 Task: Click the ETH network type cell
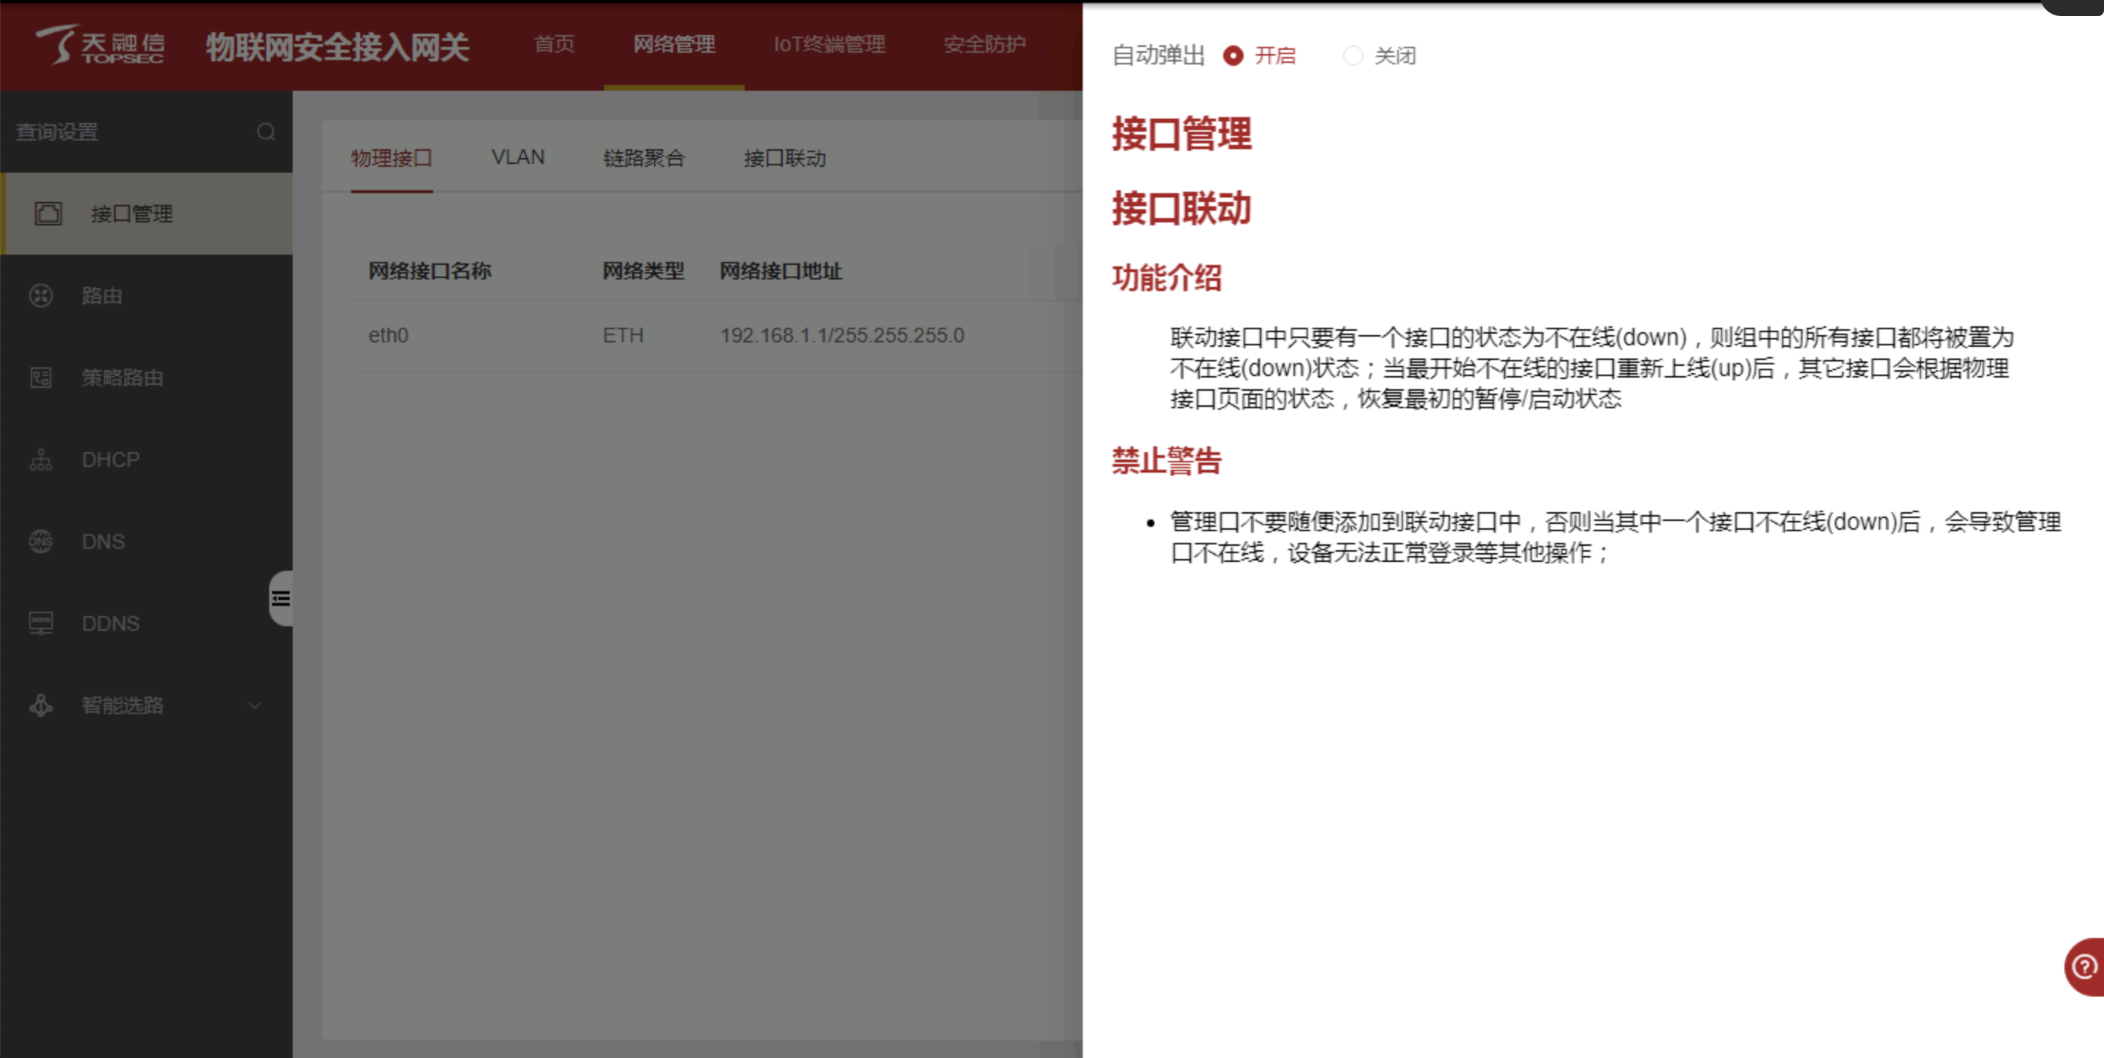pos(623,335)
